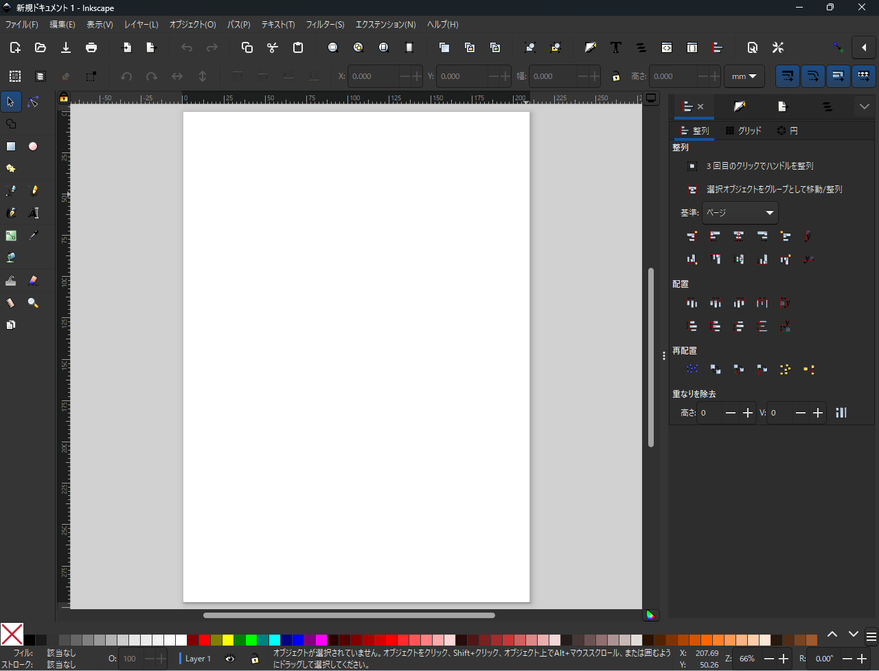Print the document
The height and width of the screenshot is (671, 879).
pos(91,47)
